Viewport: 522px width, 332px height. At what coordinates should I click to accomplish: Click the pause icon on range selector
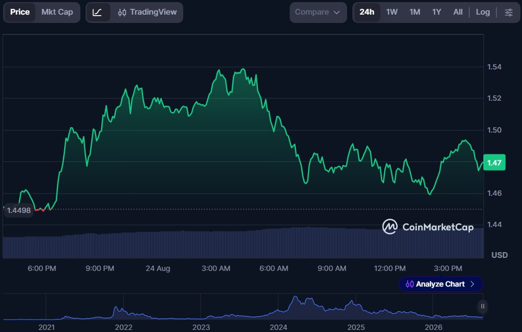click(482, 306)
